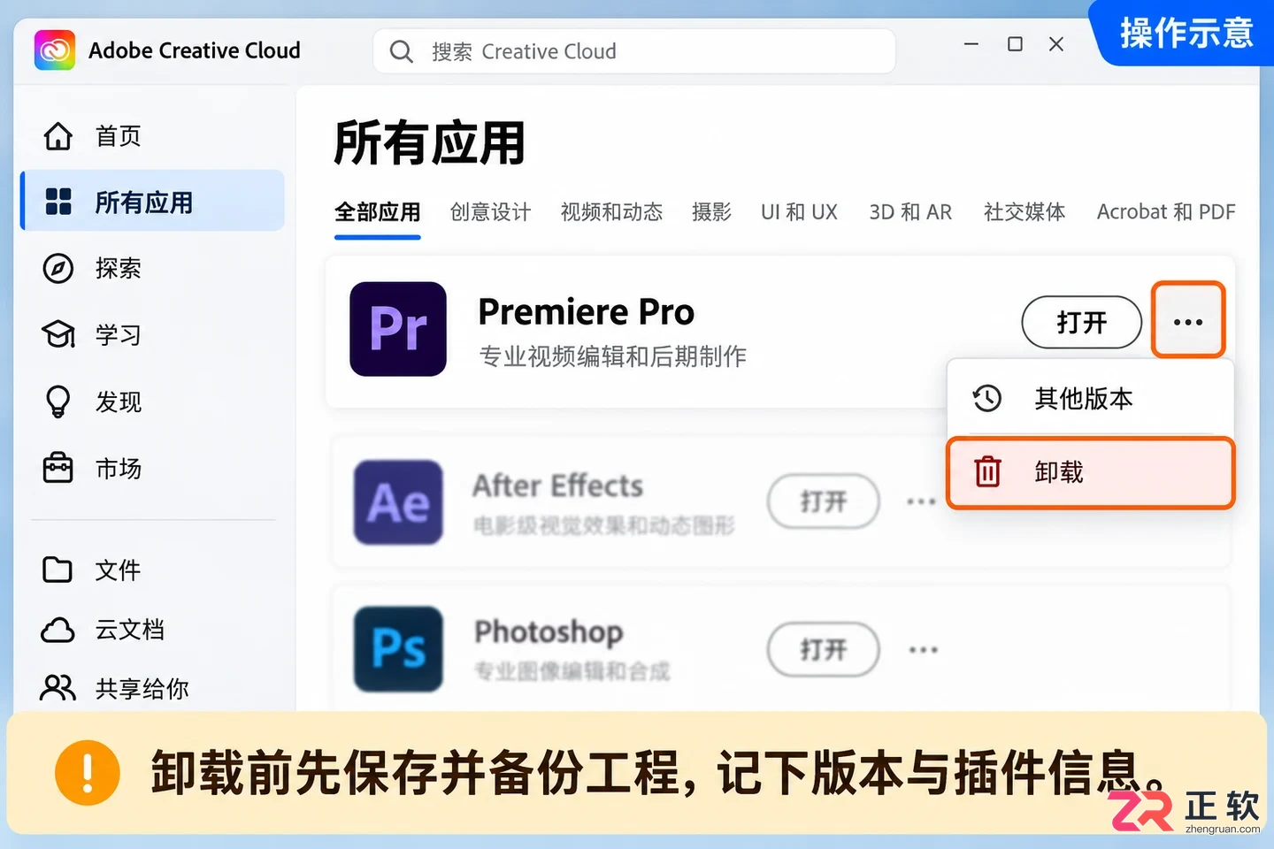Open After Effects with its 打开 button

tap(824, 501)
